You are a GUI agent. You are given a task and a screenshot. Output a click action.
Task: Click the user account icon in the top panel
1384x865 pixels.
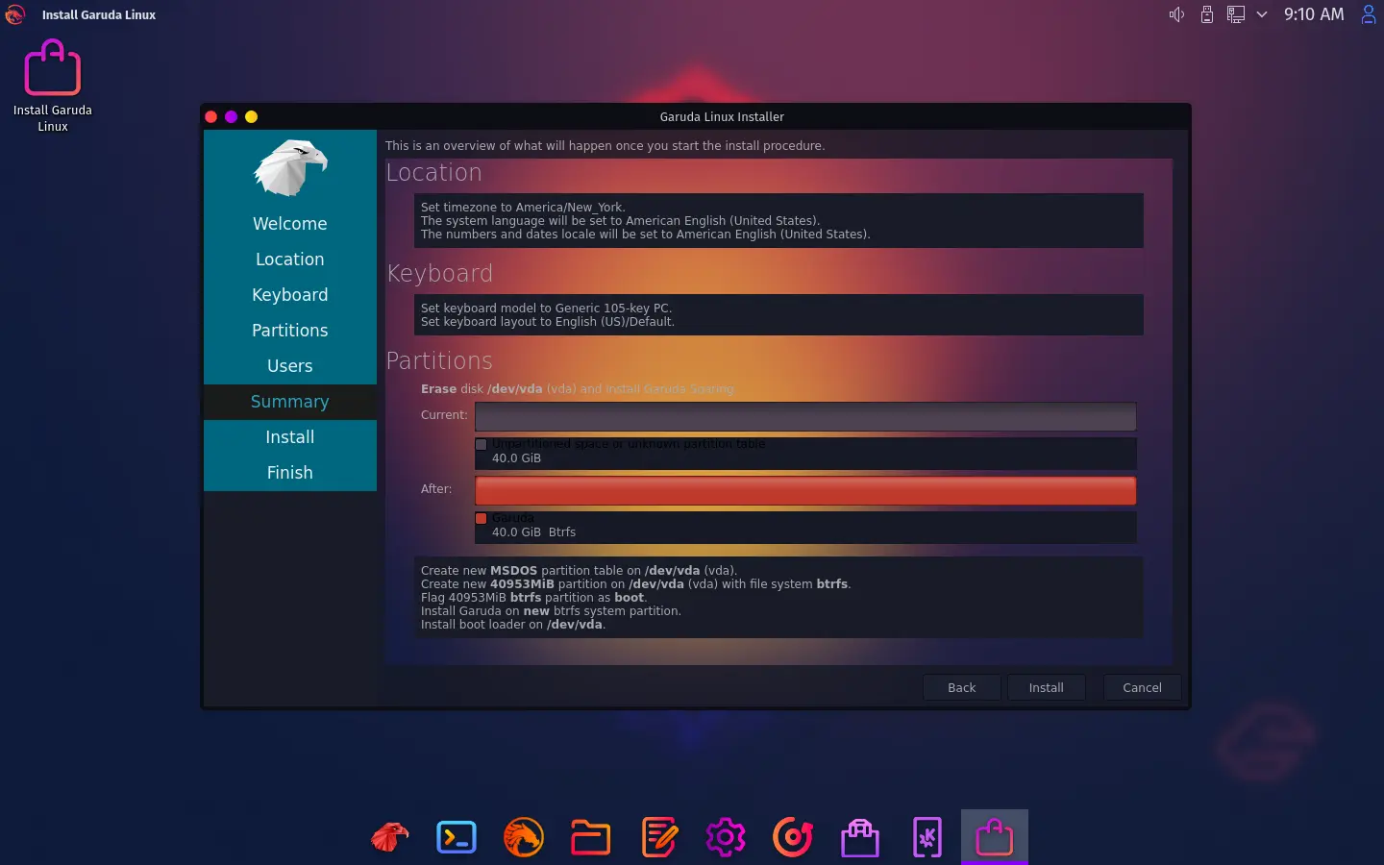point(1369,14)
